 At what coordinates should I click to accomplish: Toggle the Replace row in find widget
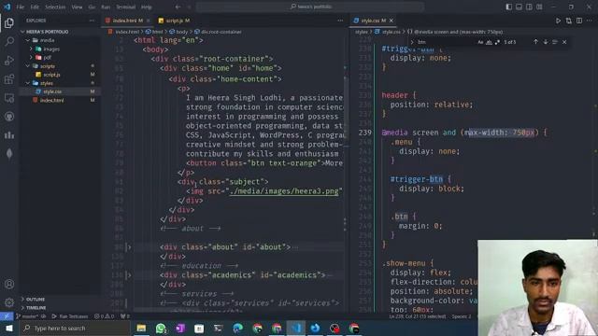coord(412,42)
